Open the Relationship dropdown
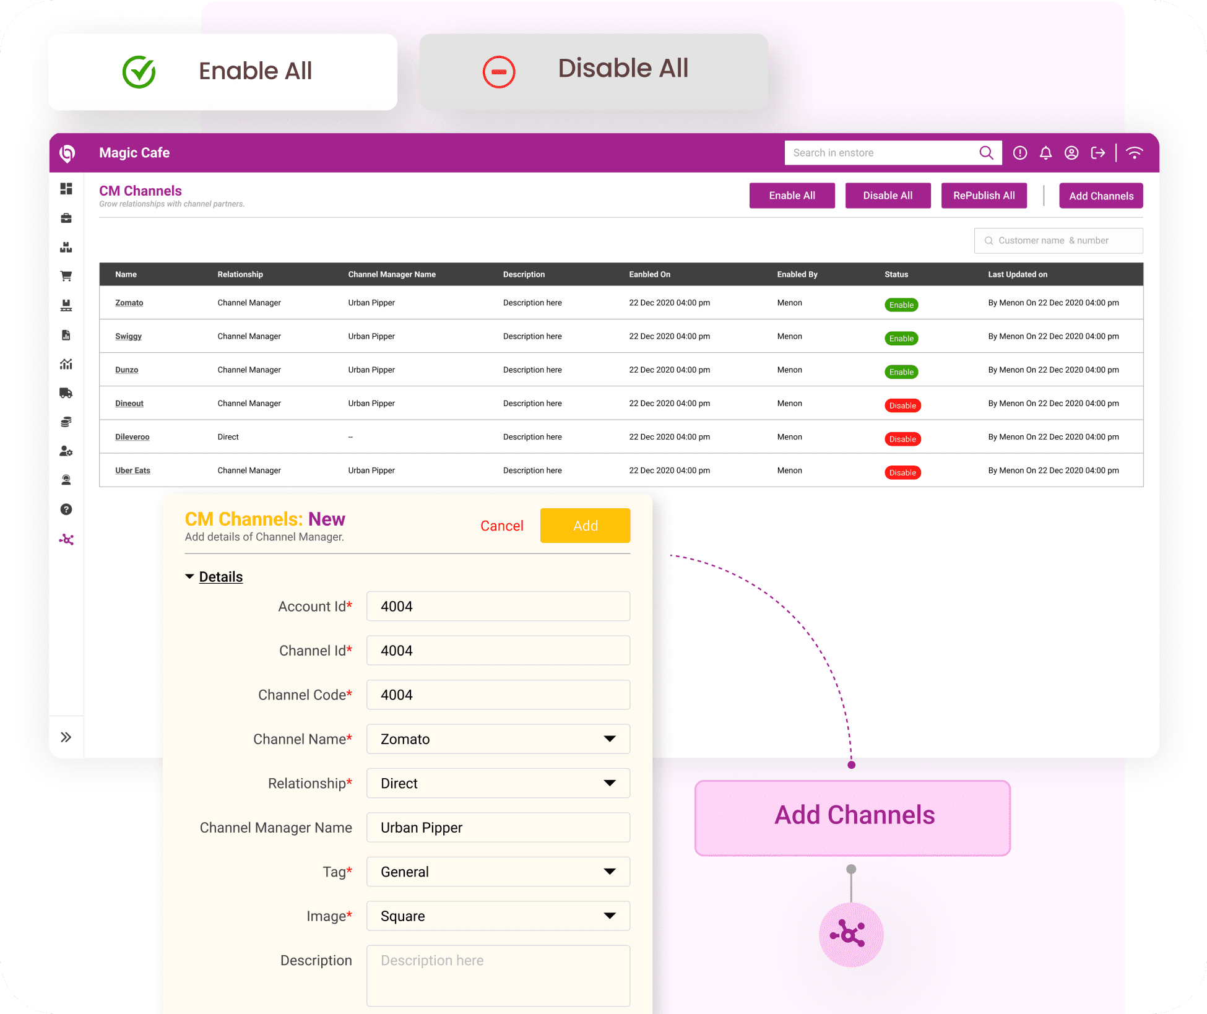Image resolution: width=1207 pixels, height=1014 pixels. 498,783
